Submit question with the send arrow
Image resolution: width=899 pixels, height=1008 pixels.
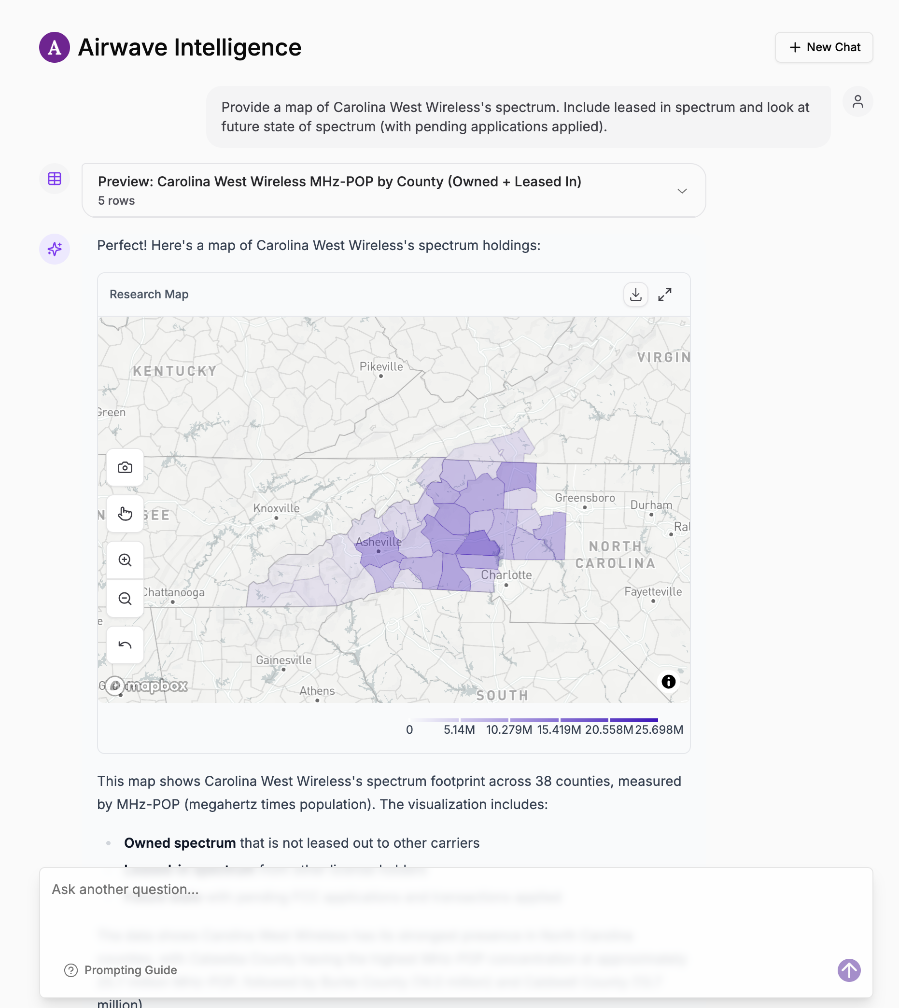tap(849, 970)
